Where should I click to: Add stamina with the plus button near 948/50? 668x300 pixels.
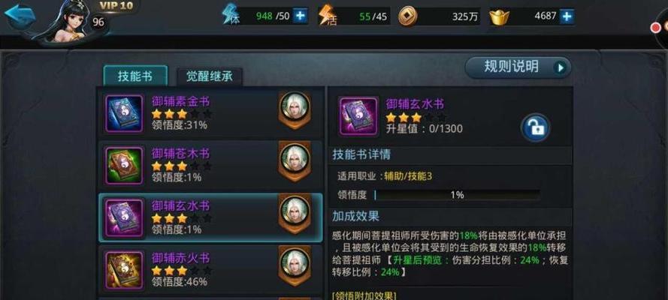(x=301, y=16)
